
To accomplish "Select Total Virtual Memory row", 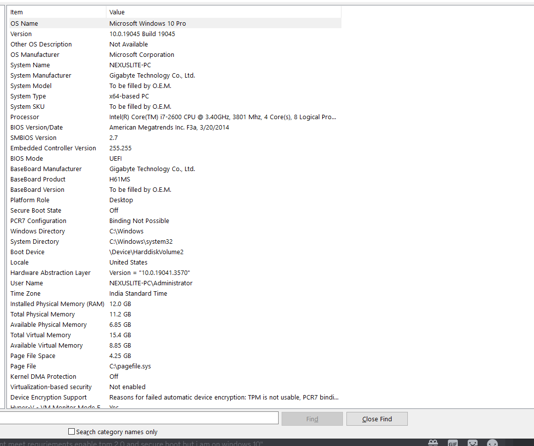I will click(174, 335).
